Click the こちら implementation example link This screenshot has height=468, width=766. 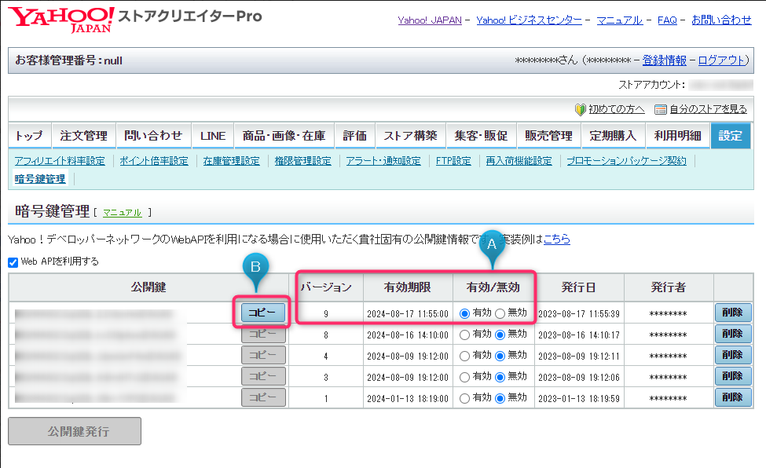point(557,239)
